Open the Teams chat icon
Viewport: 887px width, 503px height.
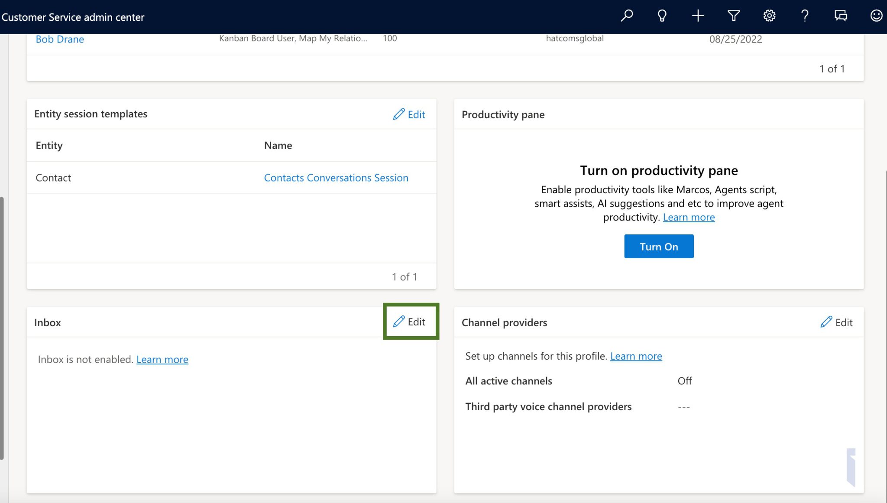840,16
